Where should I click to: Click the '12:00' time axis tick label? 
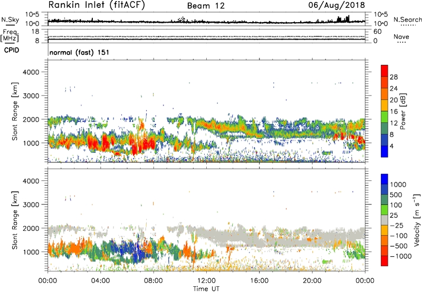206,281
